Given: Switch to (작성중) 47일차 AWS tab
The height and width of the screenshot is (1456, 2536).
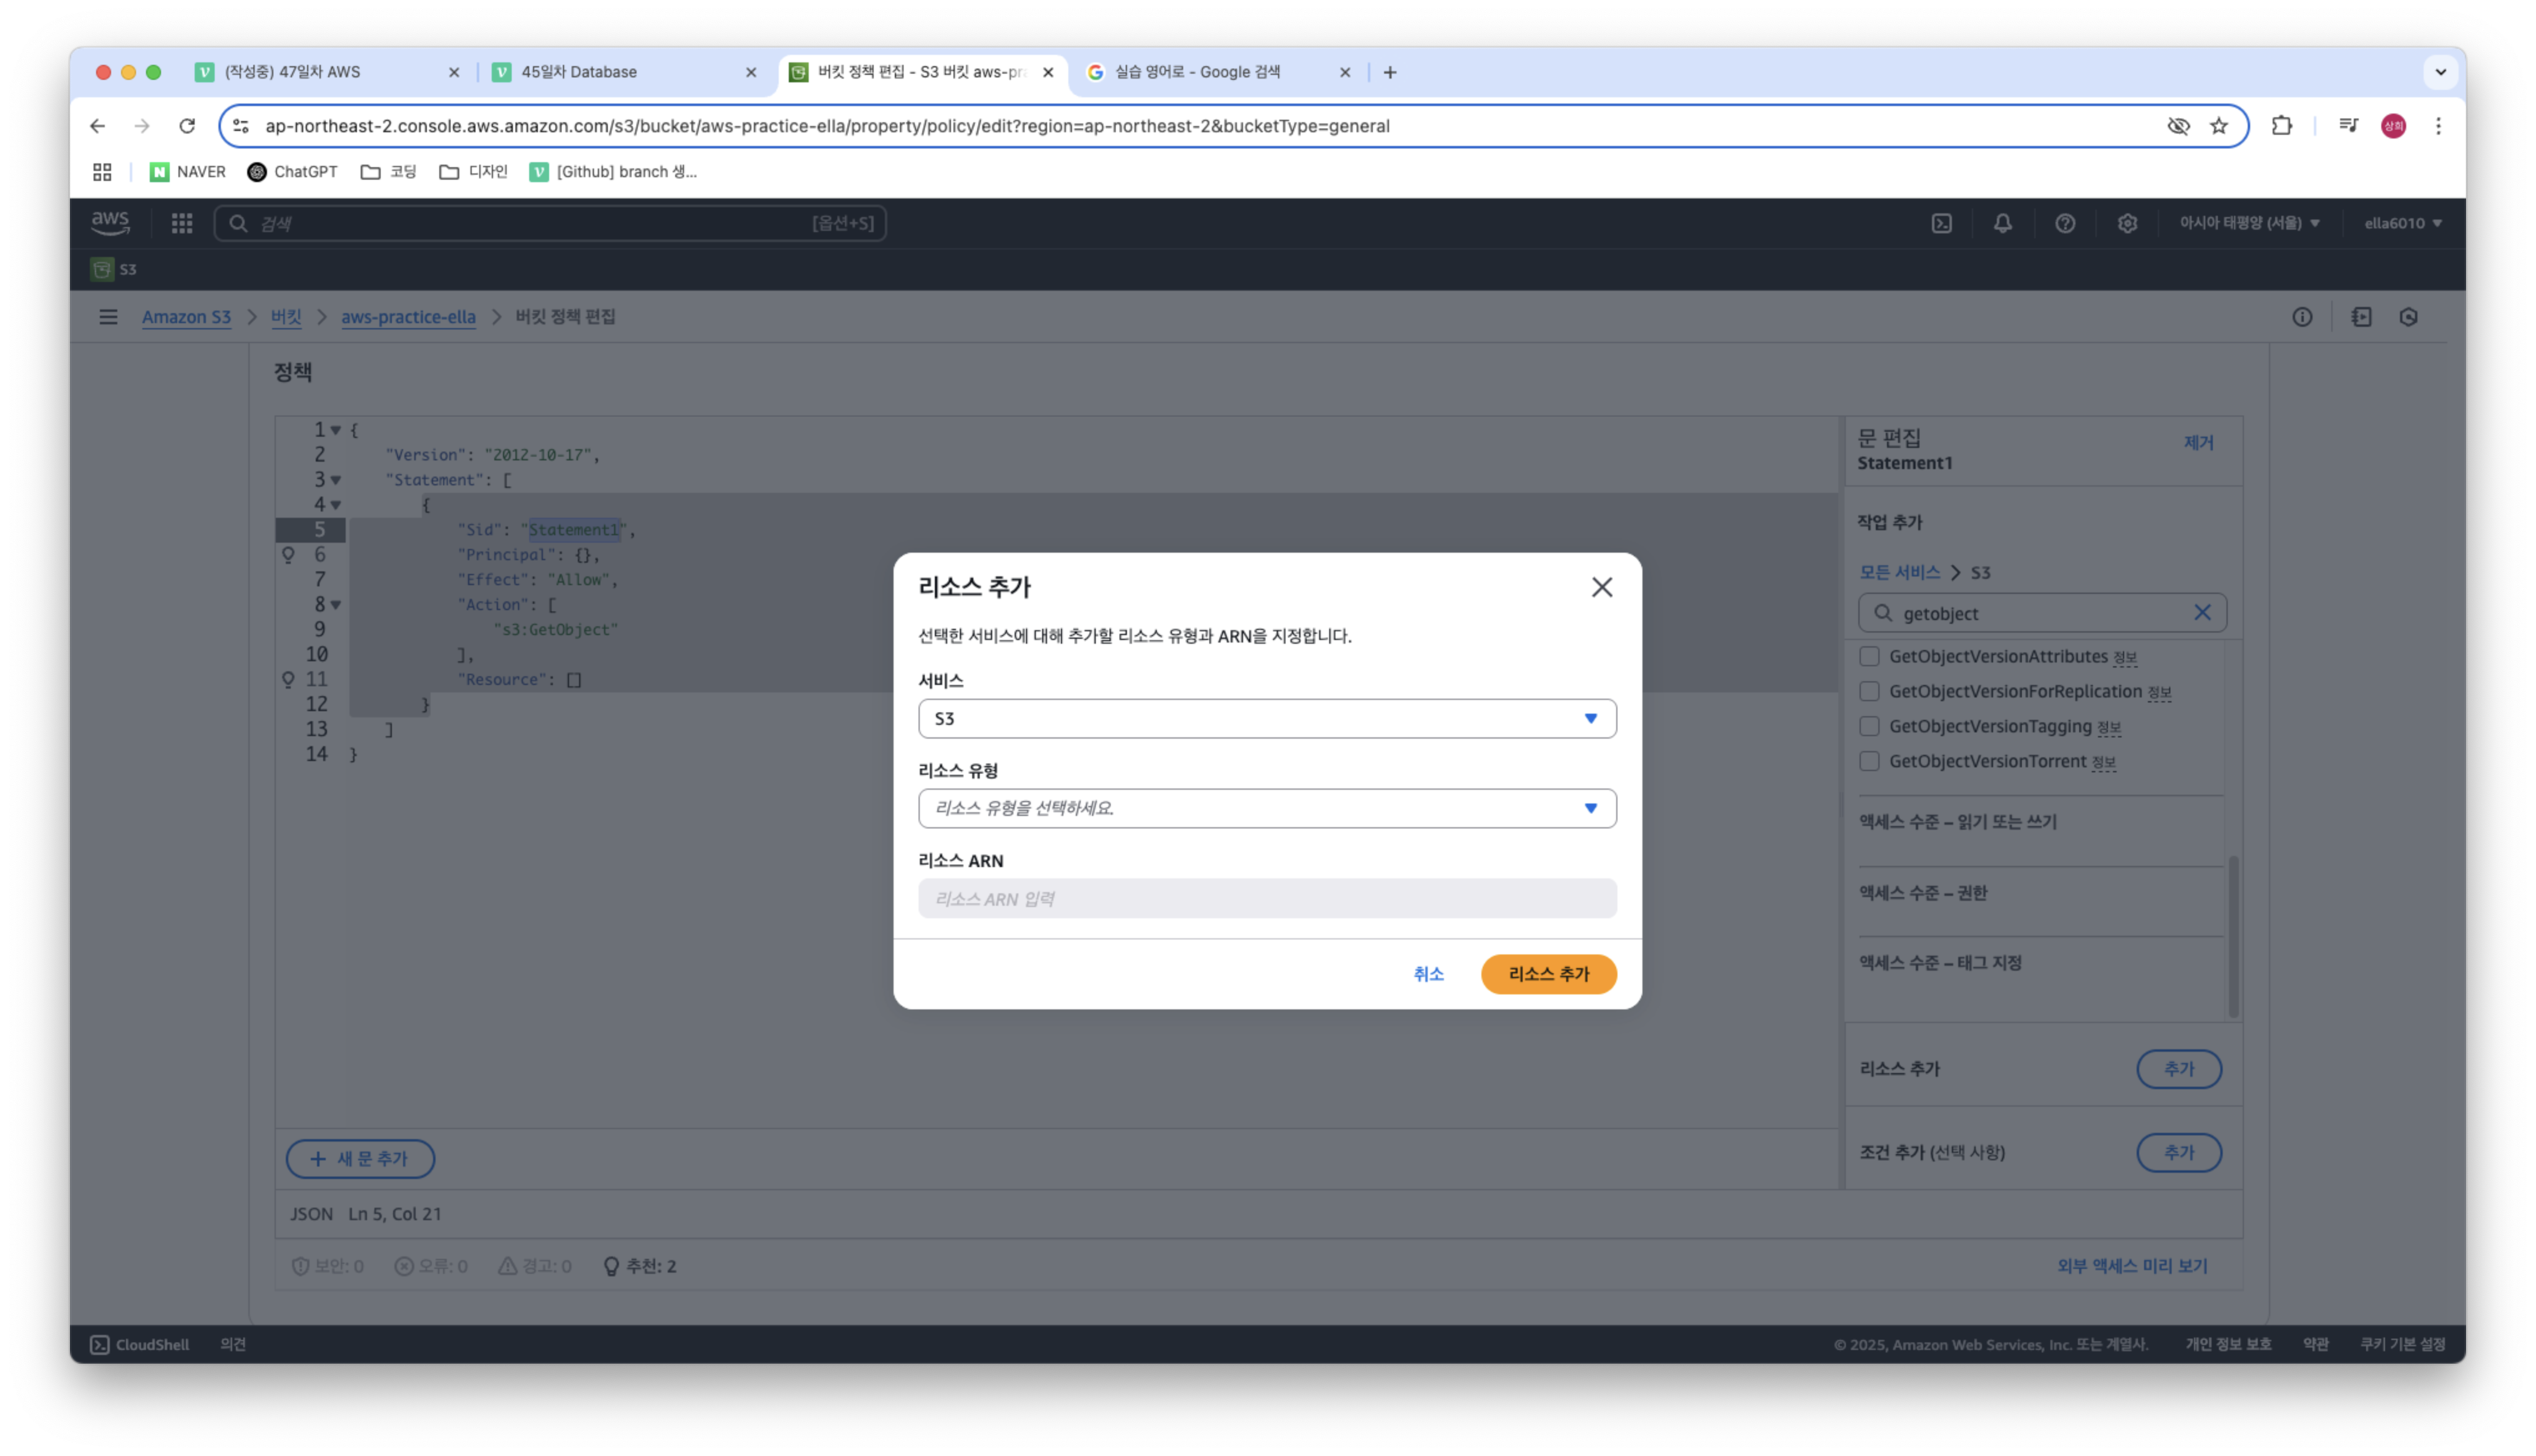Looking at the screenshot, I should pos(324,72).
